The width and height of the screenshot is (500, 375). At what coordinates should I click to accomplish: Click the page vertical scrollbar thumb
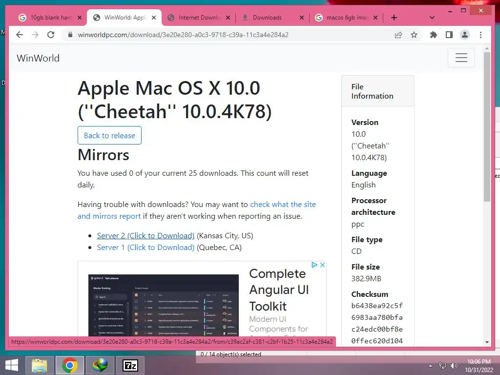(x=487, y=126)
